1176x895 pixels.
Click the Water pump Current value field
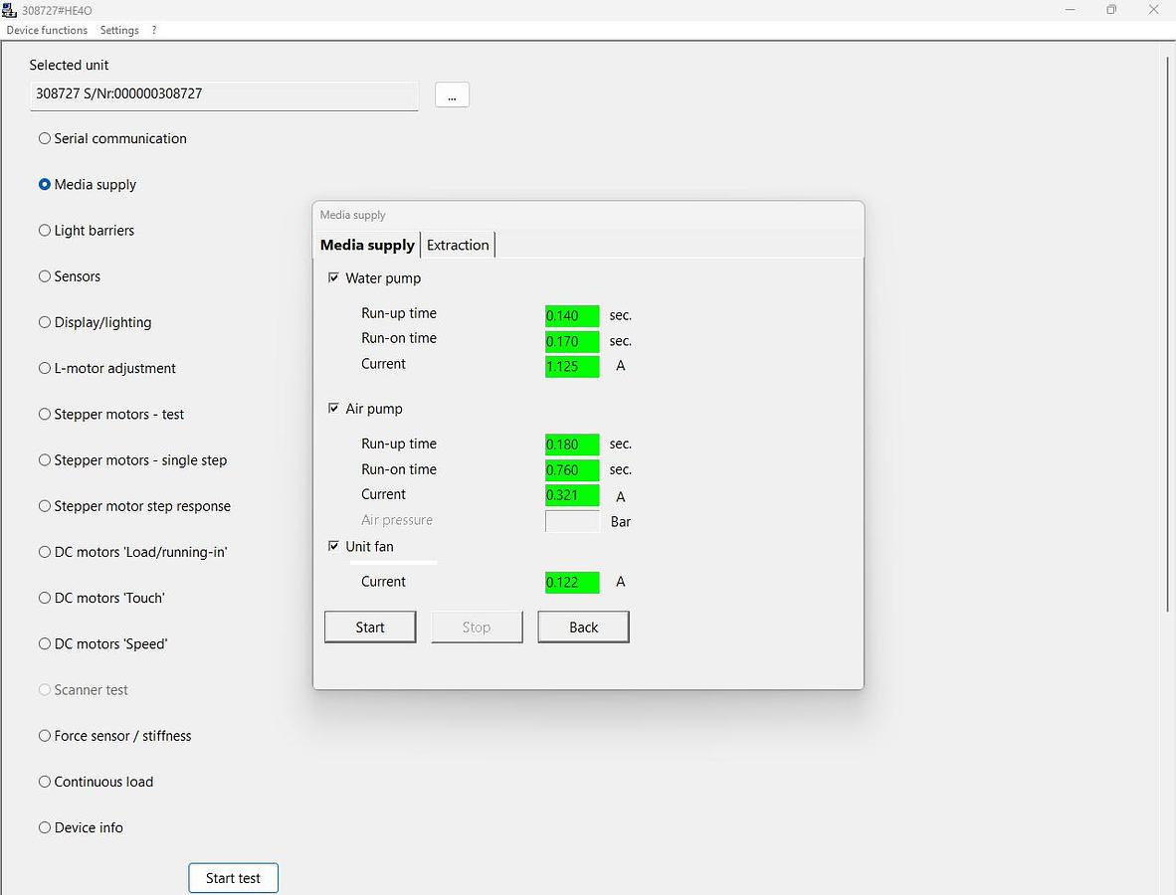click(x=572, y=366)
